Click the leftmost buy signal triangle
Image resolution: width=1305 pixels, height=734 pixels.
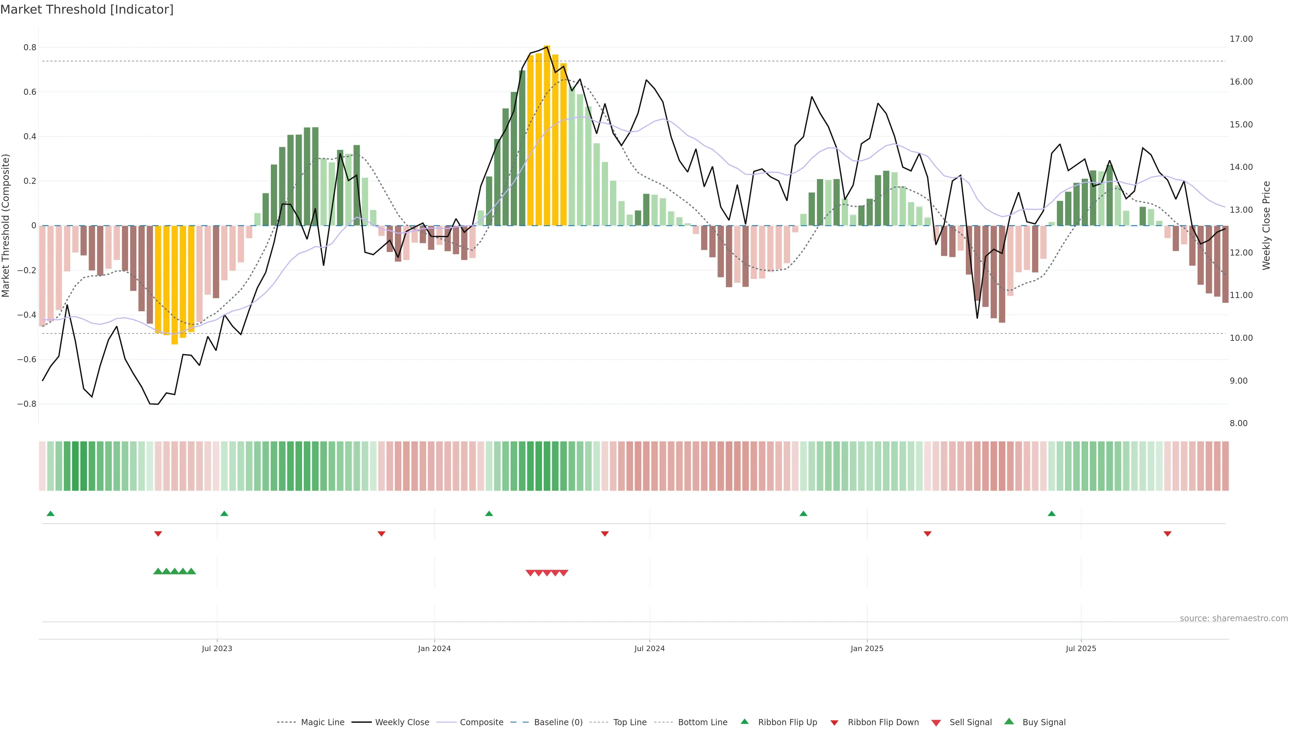coord(158,571)
